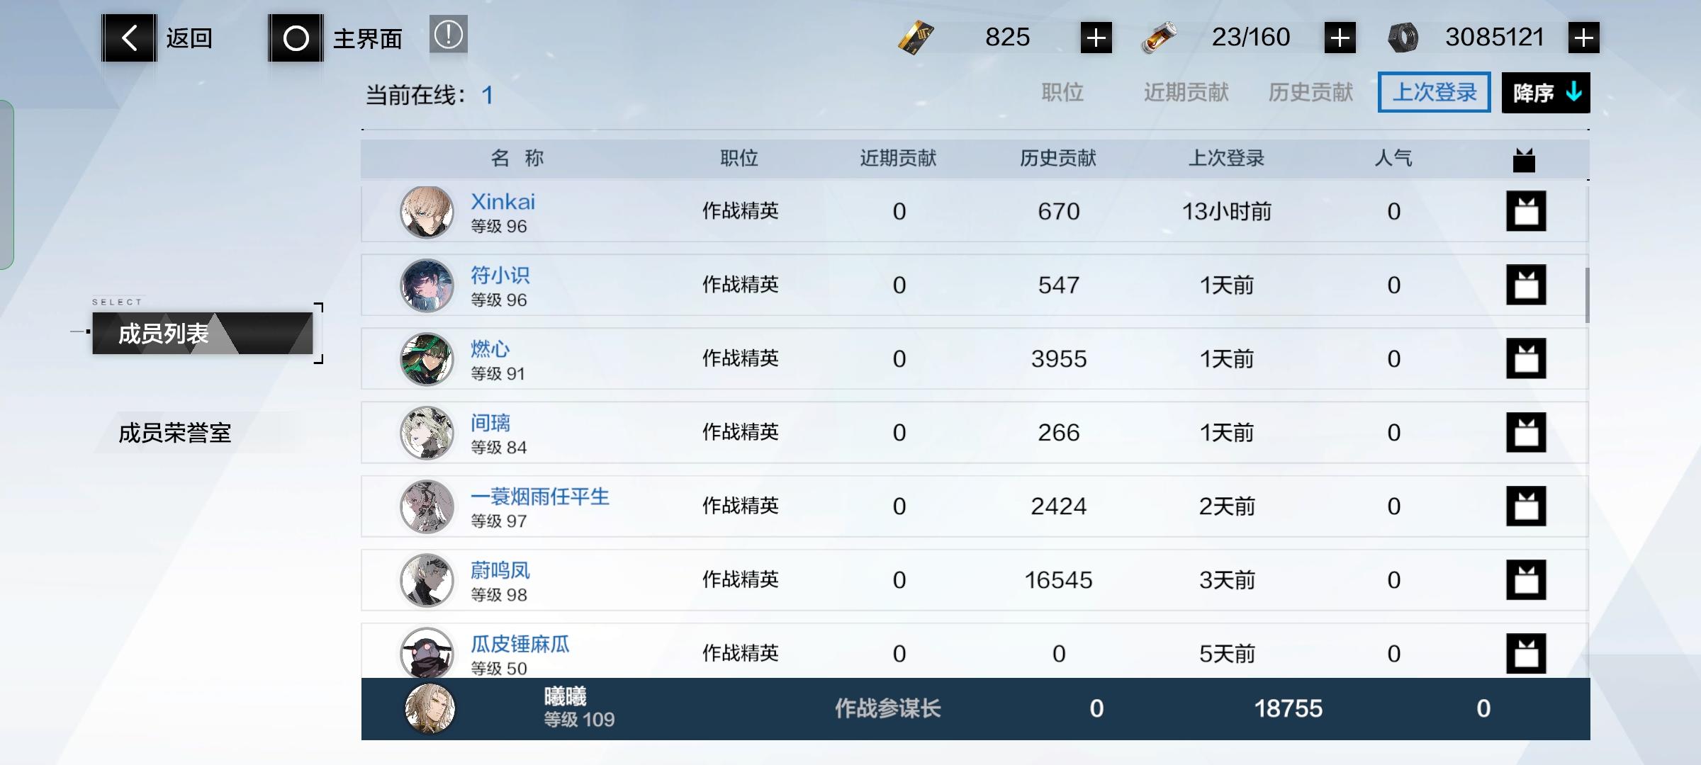The image size is (1701, 765).
Task: Sort members by 近期贡献
Action: point(1186,92)
